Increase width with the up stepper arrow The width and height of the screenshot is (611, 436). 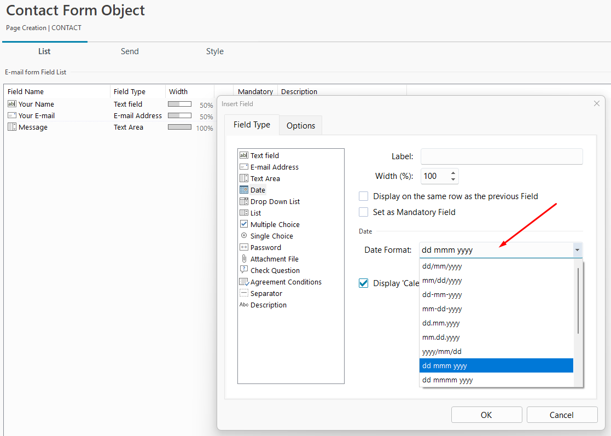[x=453, y=173]
